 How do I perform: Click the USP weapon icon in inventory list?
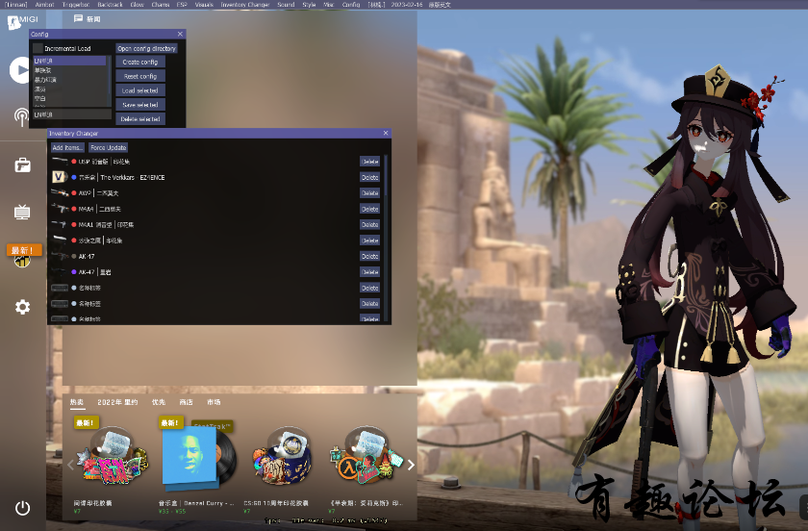(x=60, y=162)
